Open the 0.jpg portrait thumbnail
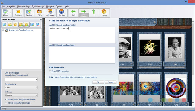This screenshot has height=111, width=195. [125, 48]
